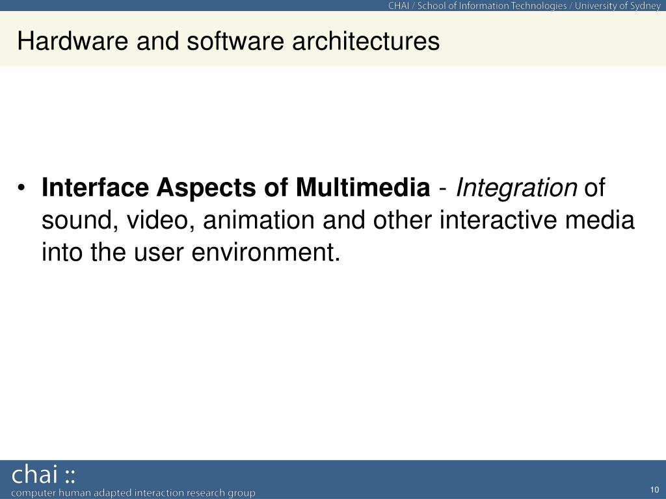Viewport: 666px width, 499px height.
Task: Click the slide number 10
Action: [654, 490]
